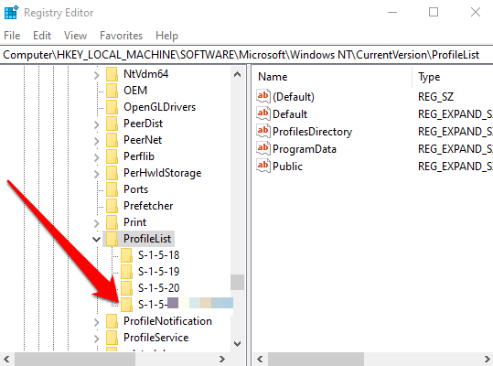Image resolution: width=493 pixels, height=366 pixels.
Task: Select the blurred S-1-5 profile key
Action: tap(186, 305)
